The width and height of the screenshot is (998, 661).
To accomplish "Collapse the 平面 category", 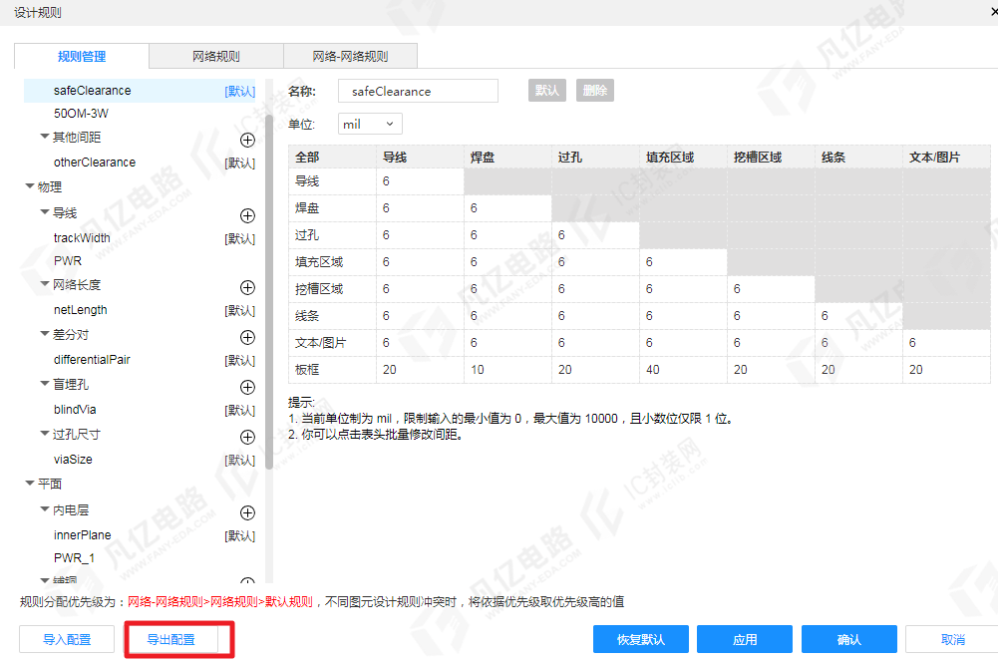I will 29,484.
